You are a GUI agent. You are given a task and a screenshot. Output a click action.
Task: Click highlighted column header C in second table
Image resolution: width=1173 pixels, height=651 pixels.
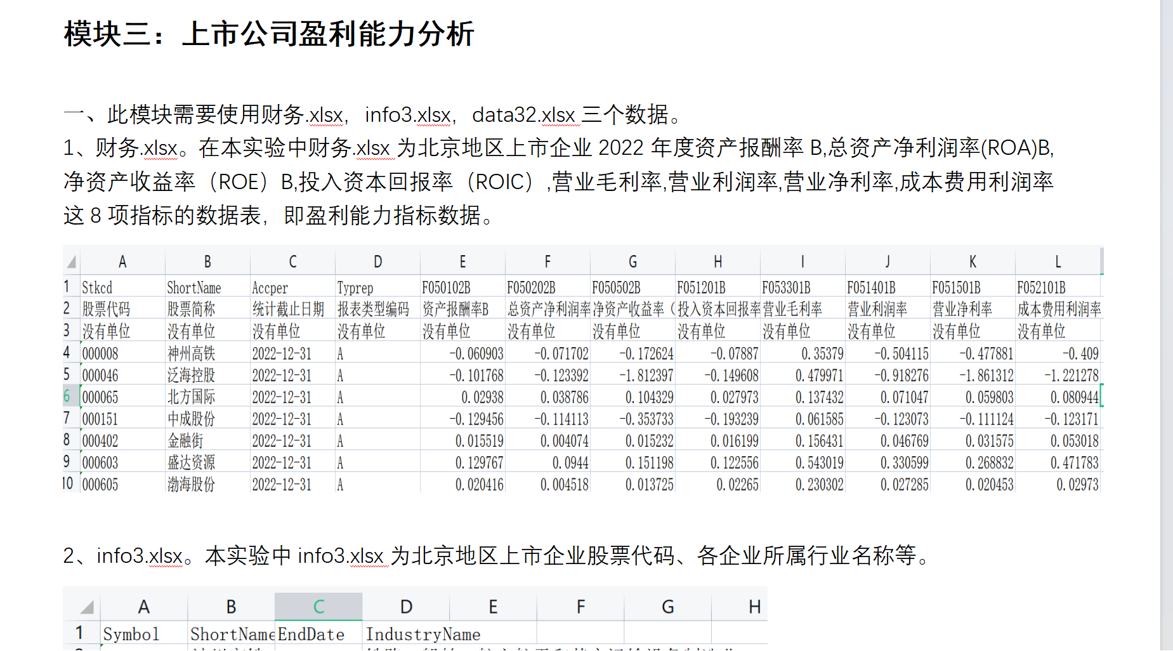point(318,607)
